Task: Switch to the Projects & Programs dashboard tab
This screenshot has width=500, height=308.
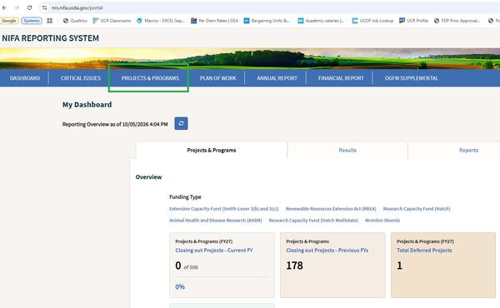Action: coord(212,150)
